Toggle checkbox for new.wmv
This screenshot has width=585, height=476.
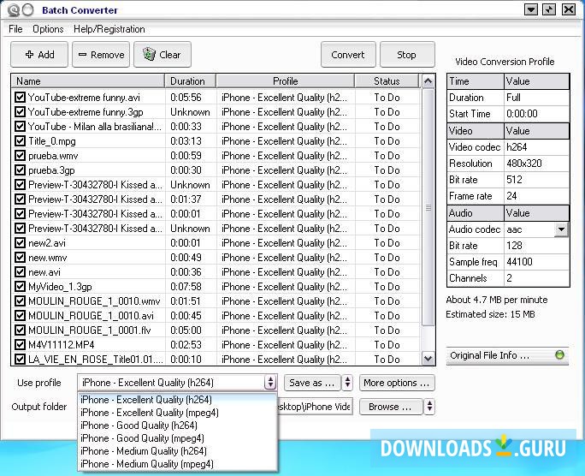20,258
